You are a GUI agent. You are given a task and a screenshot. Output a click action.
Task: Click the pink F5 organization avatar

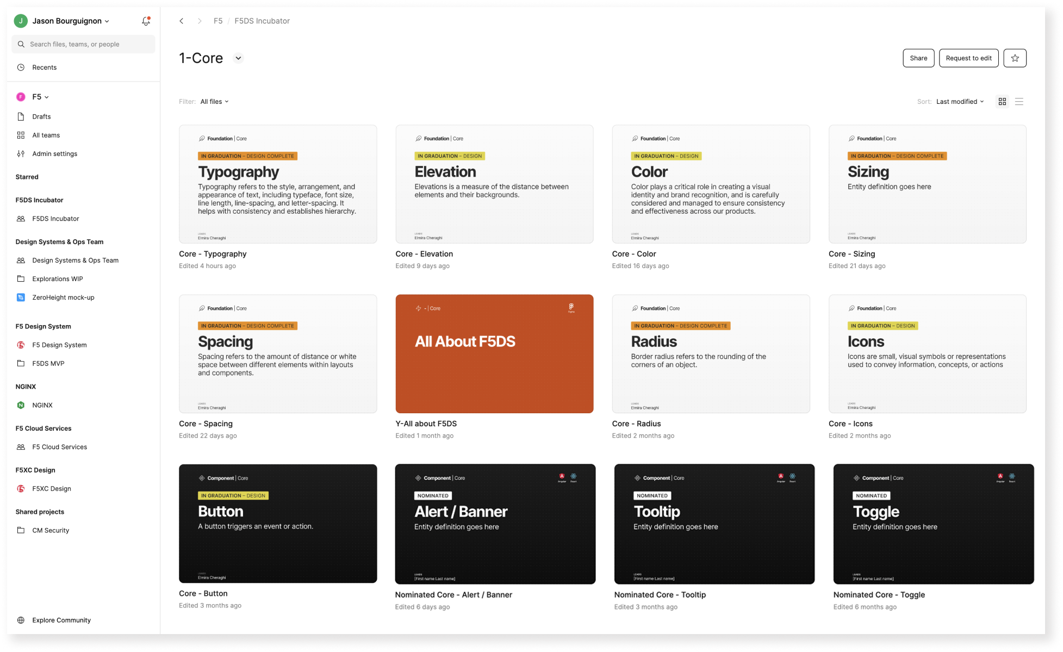[x=21, y=97]
